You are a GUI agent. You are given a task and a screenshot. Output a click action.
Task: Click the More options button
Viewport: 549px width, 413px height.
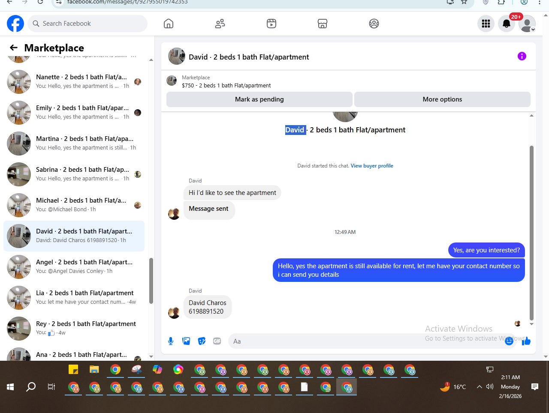(442, 99)
